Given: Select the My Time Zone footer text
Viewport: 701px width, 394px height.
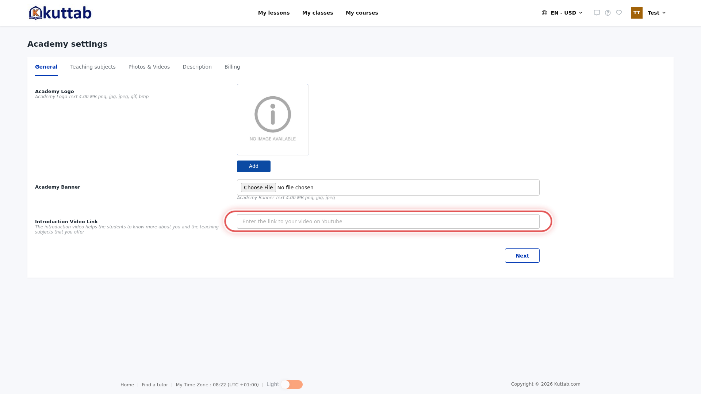Looking at the screenshot, I should (x=217, y=385).
